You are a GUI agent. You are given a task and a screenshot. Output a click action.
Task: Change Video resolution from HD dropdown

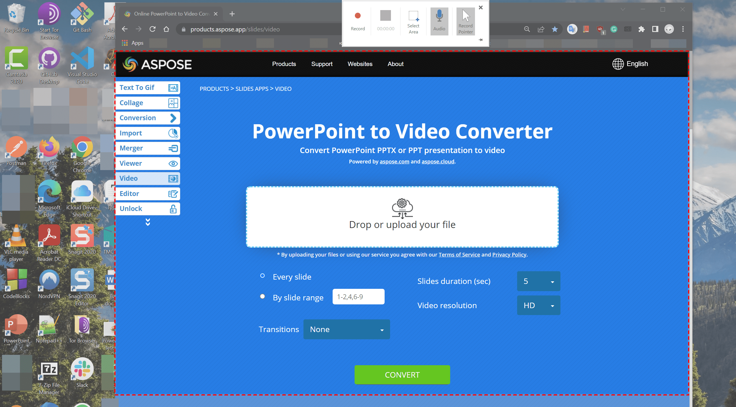(x=538, y=305)
